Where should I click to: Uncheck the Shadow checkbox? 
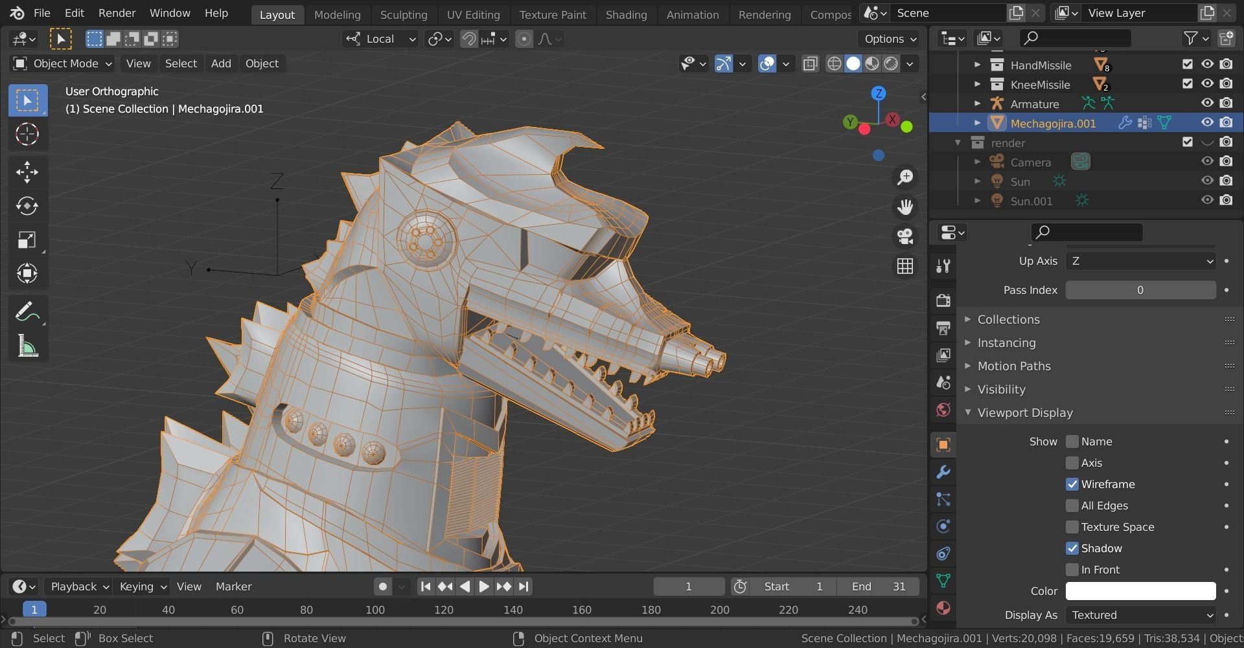[1072, 548]
